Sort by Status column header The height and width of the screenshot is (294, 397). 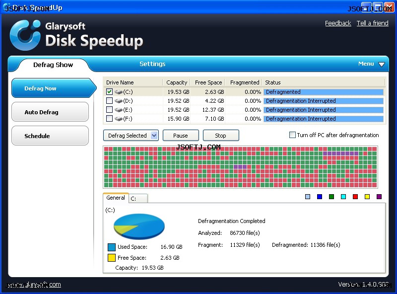coord(324,82)
